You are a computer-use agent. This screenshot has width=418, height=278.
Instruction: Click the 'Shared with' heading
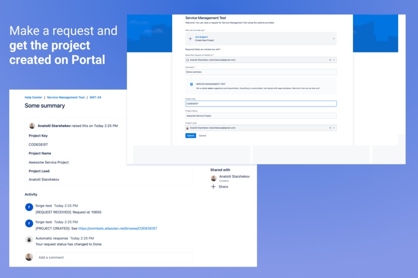tap(220, 170)
